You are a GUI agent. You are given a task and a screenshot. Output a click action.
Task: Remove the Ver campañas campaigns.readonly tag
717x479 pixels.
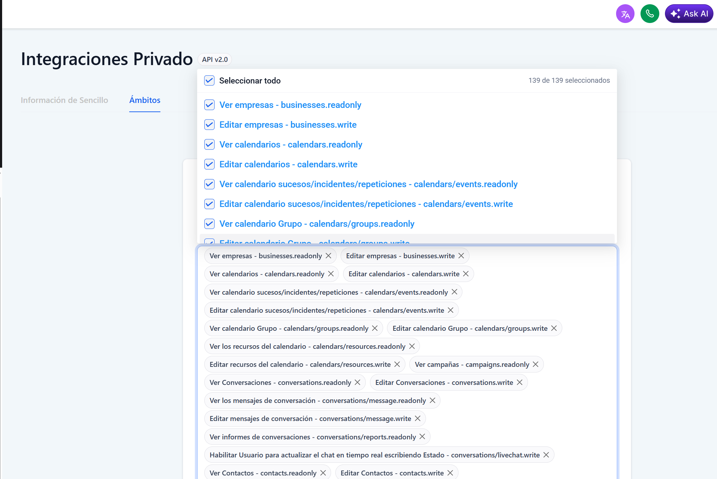[535, 364]
